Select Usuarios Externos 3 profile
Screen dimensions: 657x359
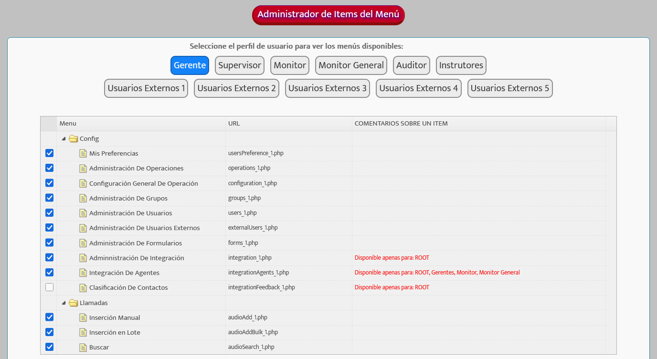pyautogui.click(x=328, y=88)
